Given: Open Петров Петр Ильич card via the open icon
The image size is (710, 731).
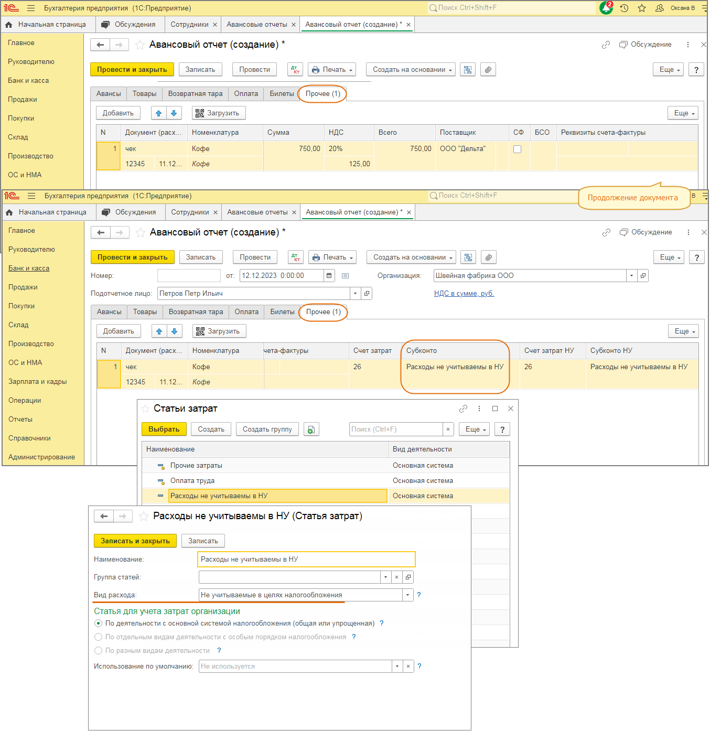Looking at the screenshot, I should pyautogui.click(x=367, y=294).
